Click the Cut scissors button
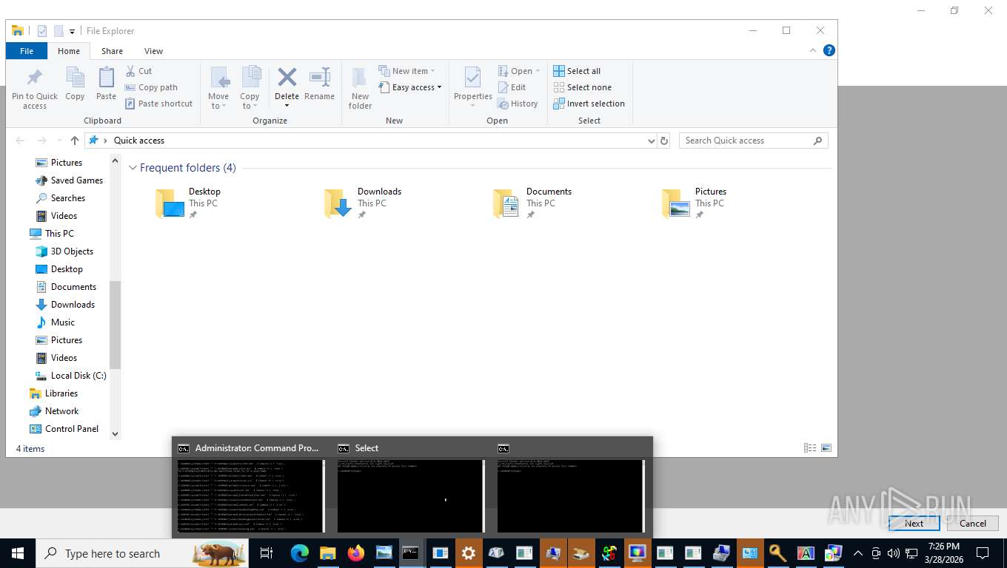The height and width of the screenshot is (568, 1007). click(x=138, y=71)
